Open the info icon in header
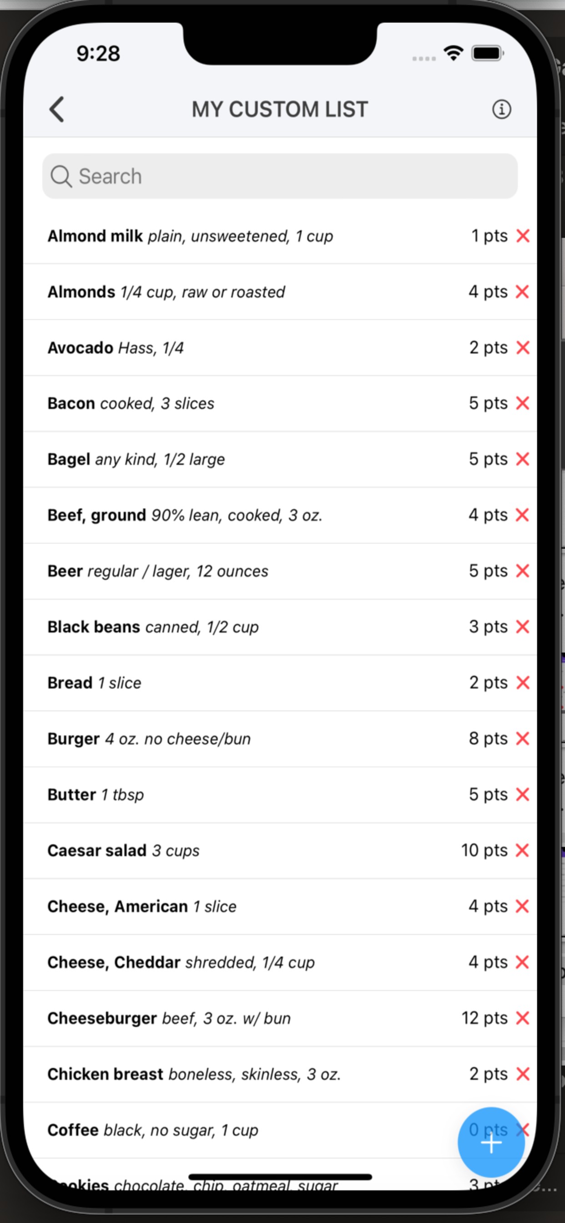 pyautogui.click(x=501, y=109)
